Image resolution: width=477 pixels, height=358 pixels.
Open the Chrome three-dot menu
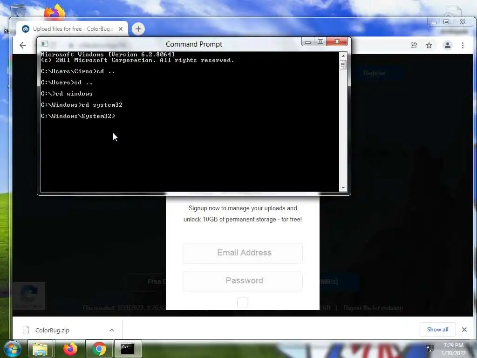coord(463,45)
